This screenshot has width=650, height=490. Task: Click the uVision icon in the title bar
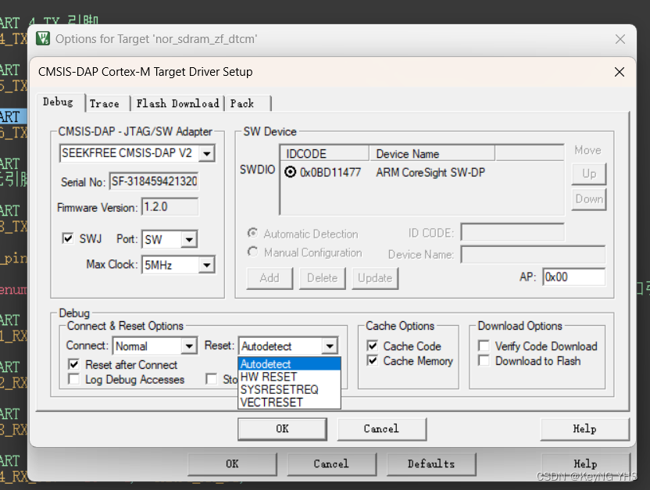[x=43, y=38]
